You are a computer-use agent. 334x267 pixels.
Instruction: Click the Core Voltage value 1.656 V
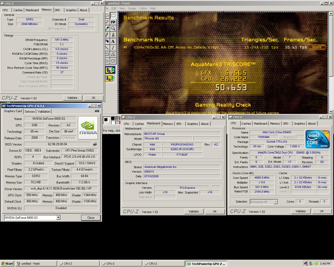coord(295,146)
